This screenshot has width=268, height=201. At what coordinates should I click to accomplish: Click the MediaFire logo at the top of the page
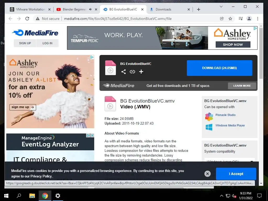pyautogui.click(x=35, y=33)
